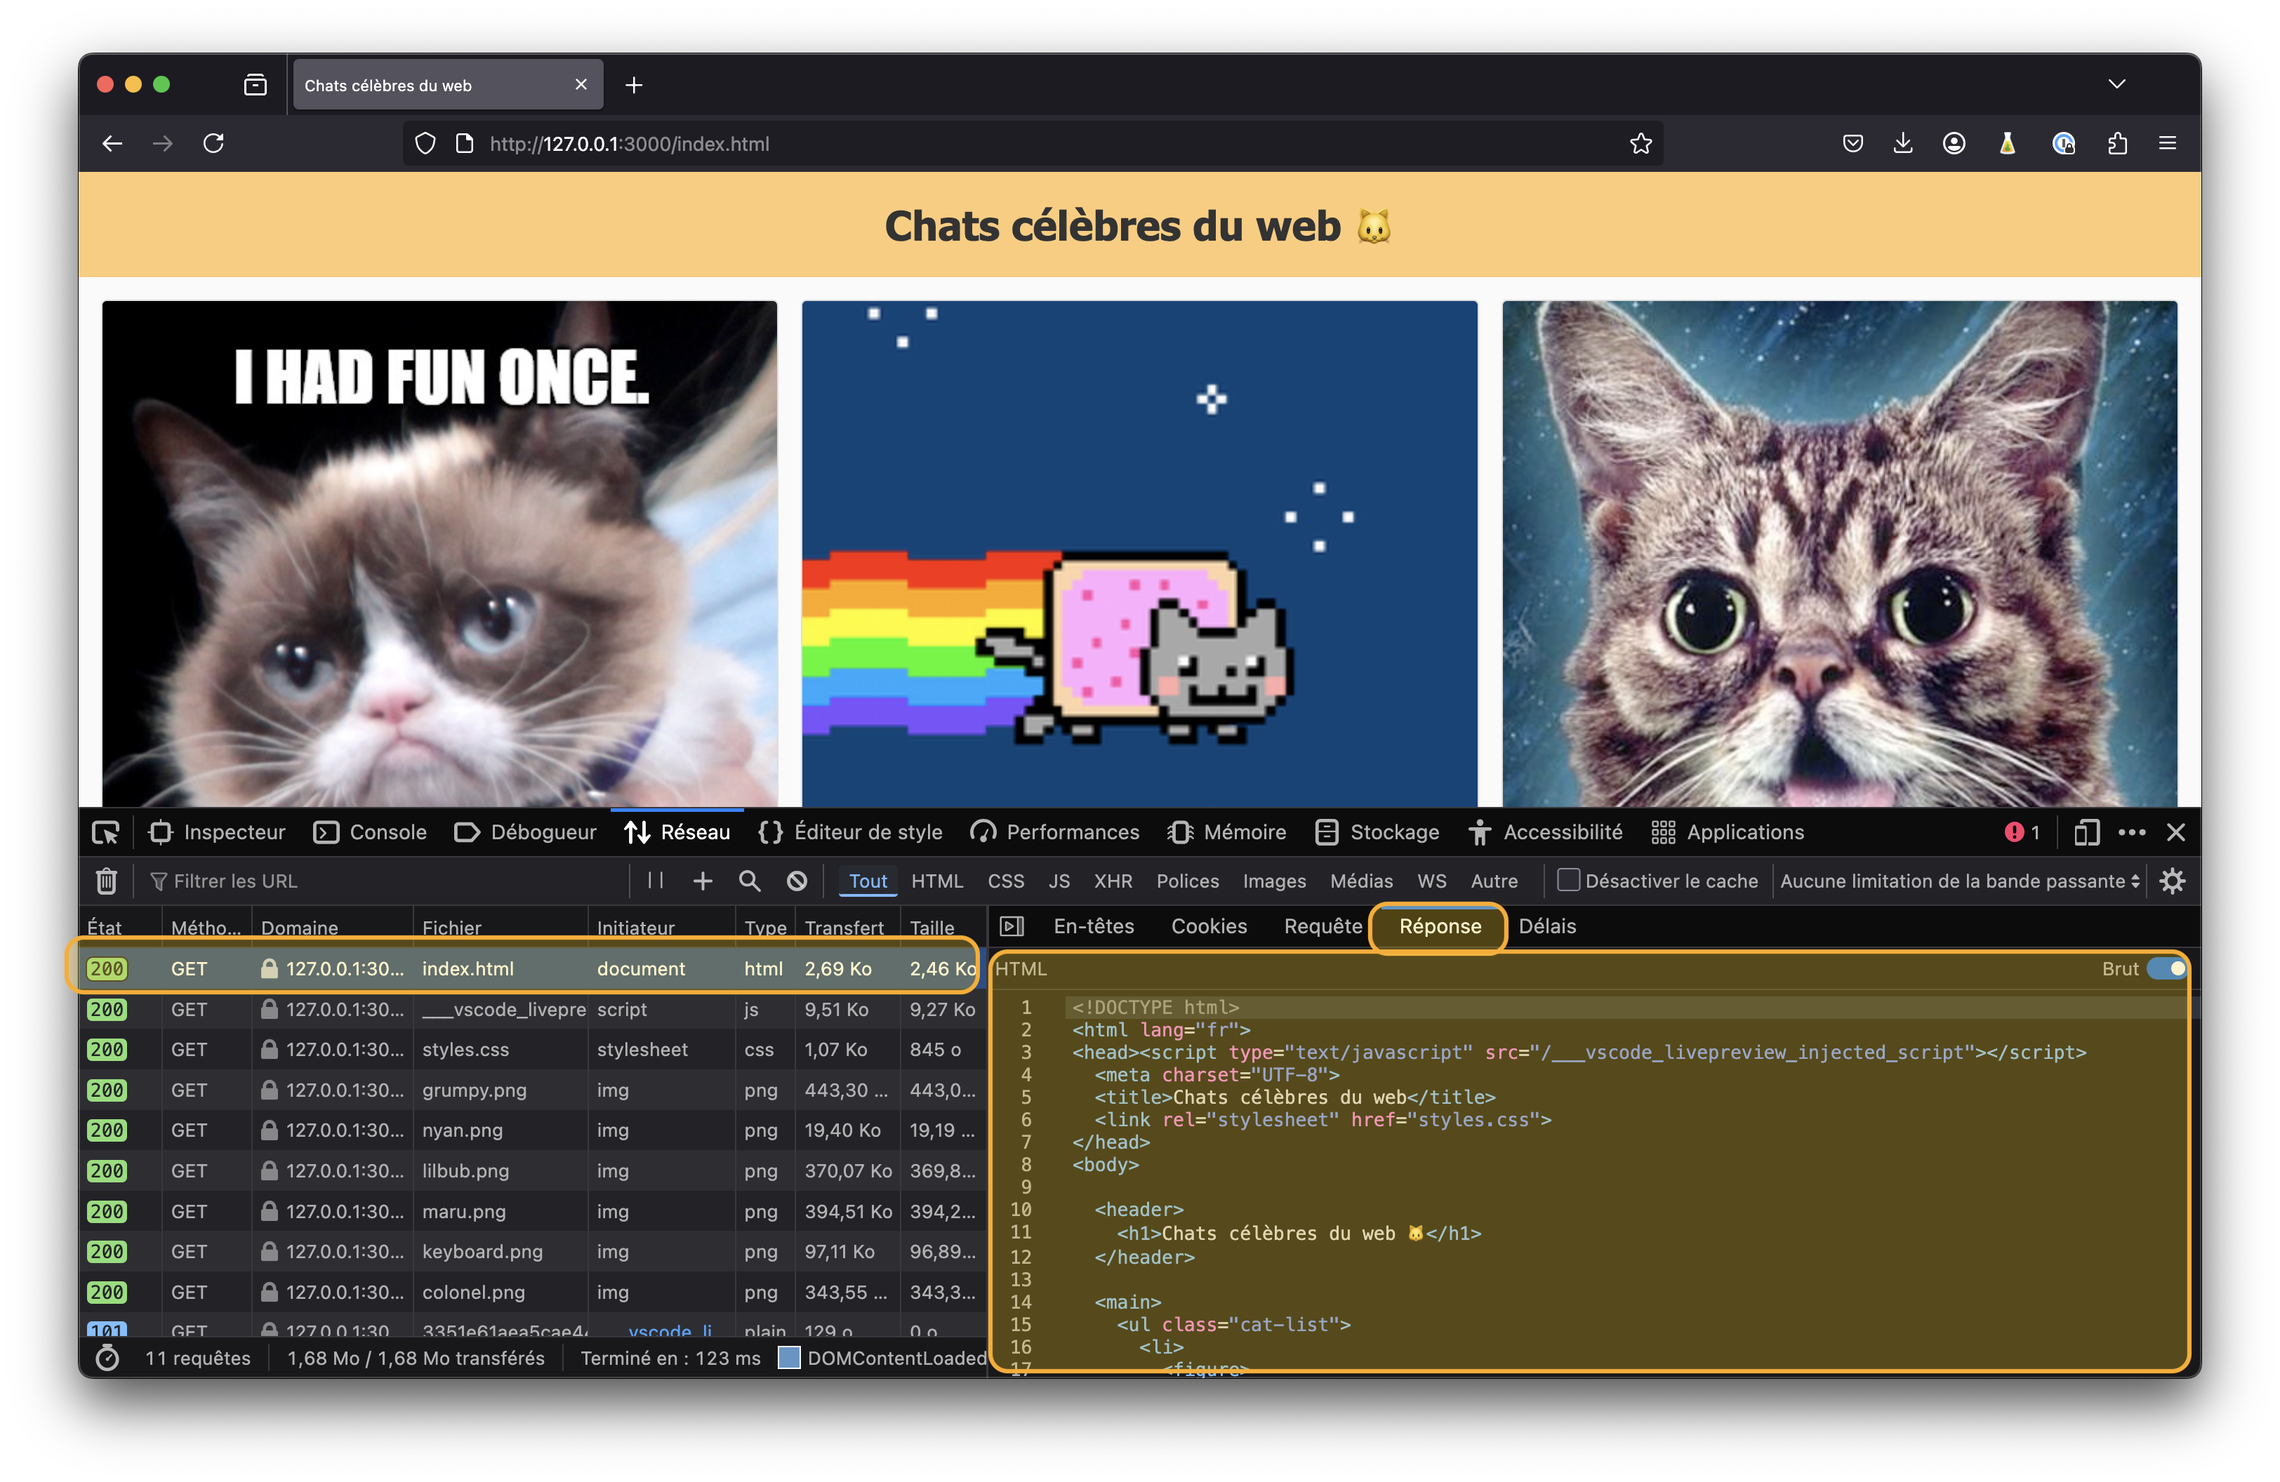
Task: Filter requests by Images type
Action: pos(1274,881)
